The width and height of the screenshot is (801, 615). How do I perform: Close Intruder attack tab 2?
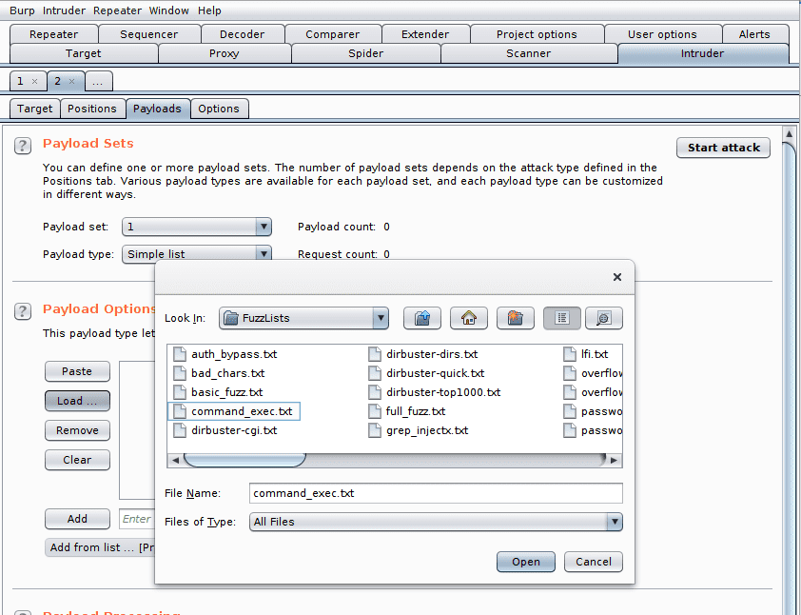coord(72,81)
